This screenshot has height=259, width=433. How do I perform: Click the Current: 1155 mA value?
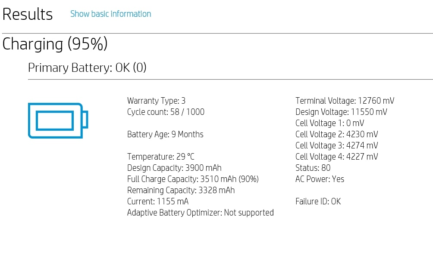tap(156, 201)
